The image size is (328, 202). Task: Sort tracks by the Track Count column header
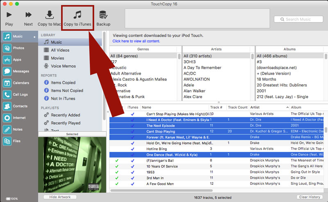pos(238,107)
